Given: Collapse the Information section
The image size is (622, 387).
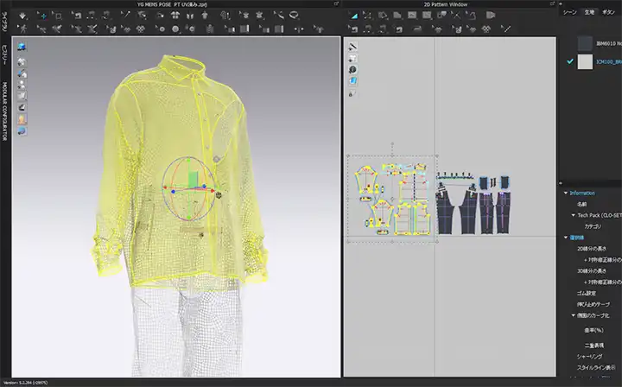Looking at the screenshot, I should (x=564, y=193).
